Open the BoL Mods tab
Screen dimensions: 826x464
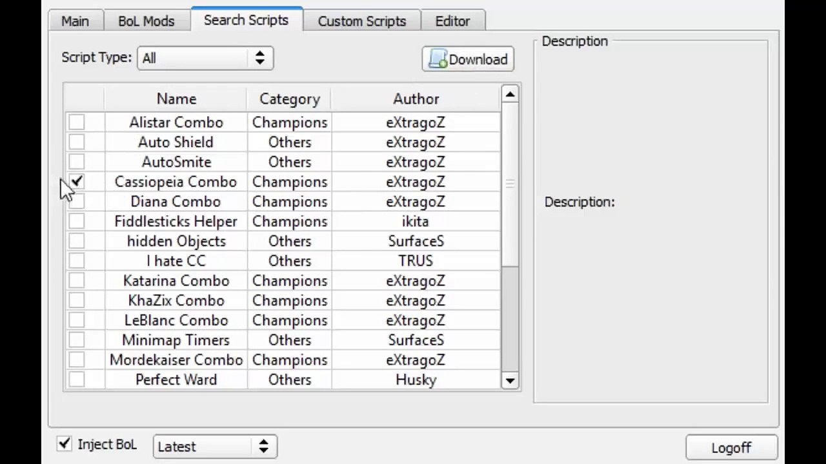146,21
